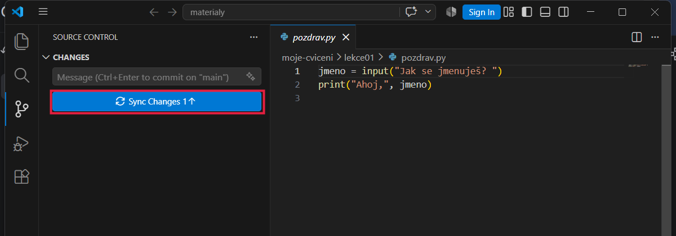Open the Extensions view icon

coord(21,177)
